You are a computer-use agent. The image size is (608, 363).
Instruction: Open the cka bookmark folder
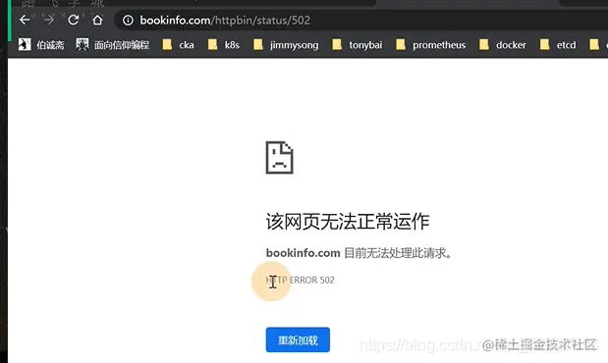[x=179, y=45]
